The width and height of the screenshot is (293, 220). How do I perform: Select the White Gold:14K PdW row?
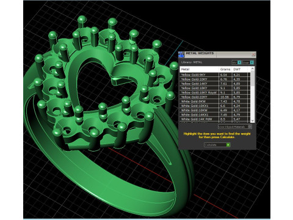[x=215, y=119]
